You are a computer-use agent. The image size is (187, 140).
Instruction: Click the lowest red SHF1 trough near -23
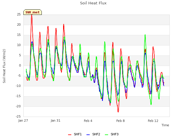[x=118, y=112]
